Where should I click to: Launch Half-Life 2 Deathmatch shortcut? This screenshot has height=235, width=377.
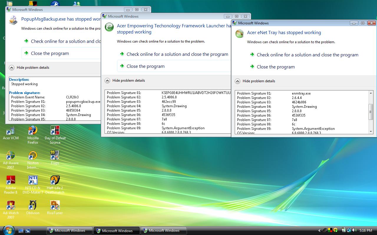tap(55, 181)
